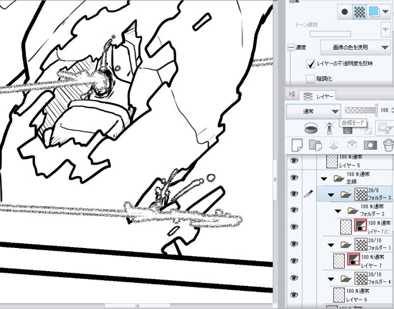Collapse the 主線 folder triangle
Image resolution: width=394 pixels, height=309 pixels.
324,179
